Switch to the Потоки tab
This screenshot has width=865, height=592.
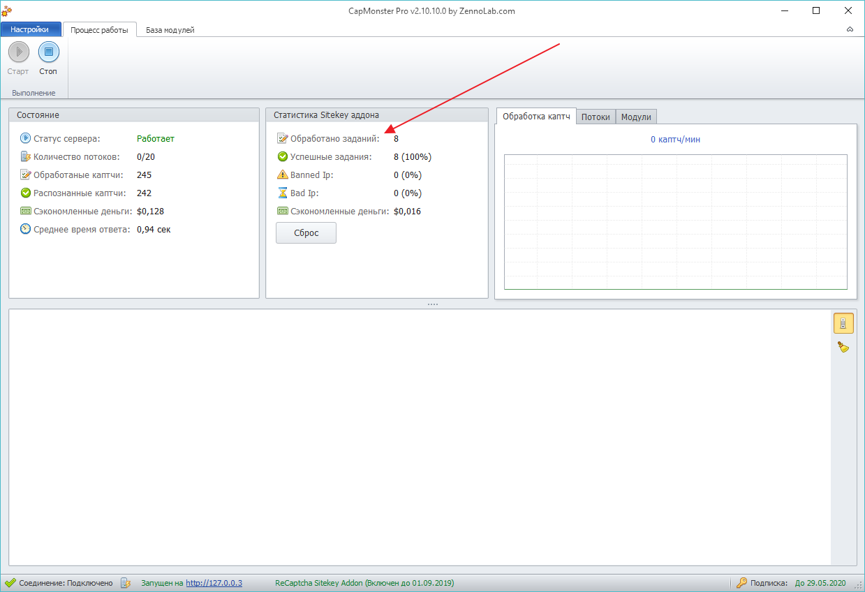pos(596,117)
